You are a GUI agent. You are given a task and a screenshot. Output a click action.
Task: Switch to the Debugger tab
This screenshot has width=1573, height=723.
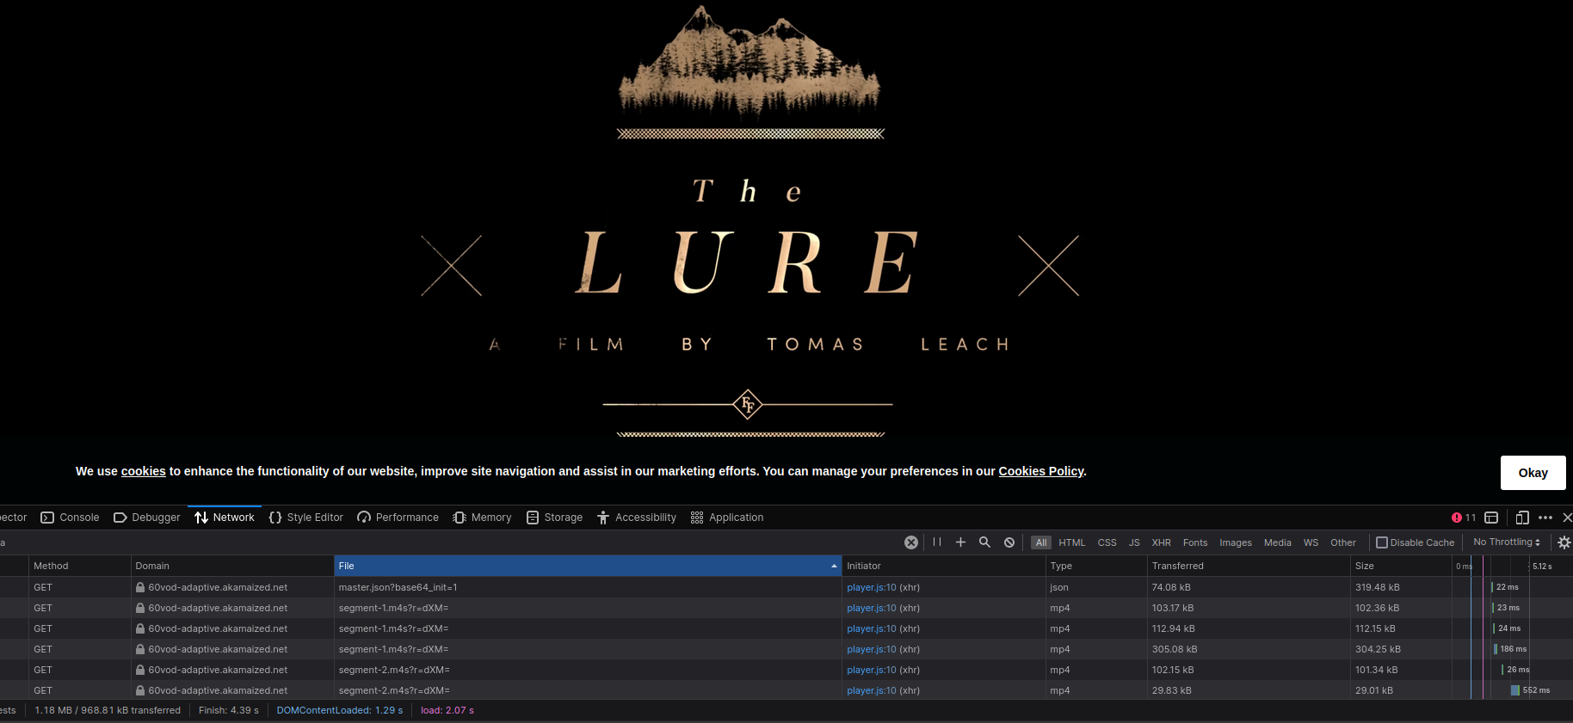[147, 518]
